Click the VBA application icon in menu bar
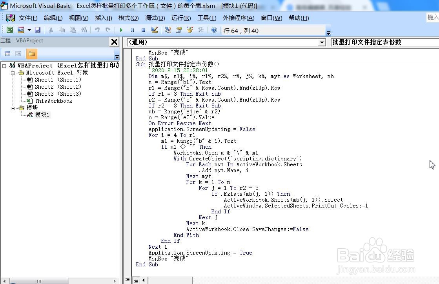 [x=10, y=18]
